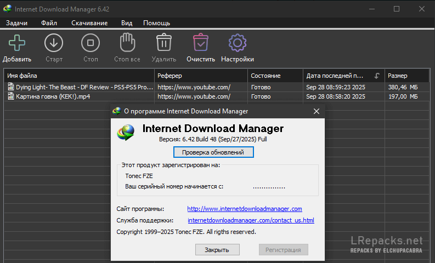Click the Очистить clipboard checkmark icon

click(201, 42)
